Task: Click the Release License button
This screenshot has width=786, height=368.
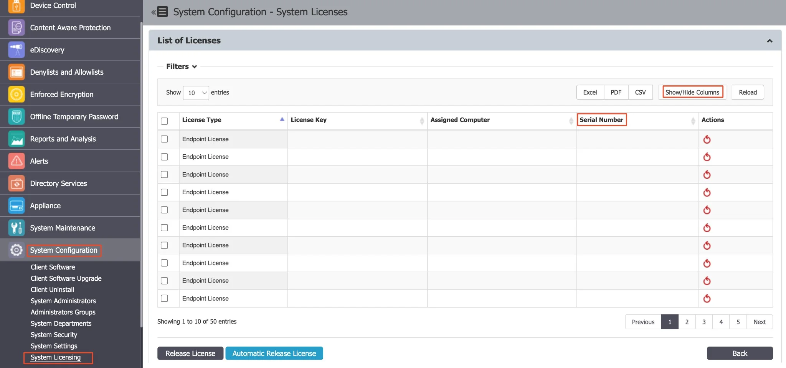Action: click(190, 353)
